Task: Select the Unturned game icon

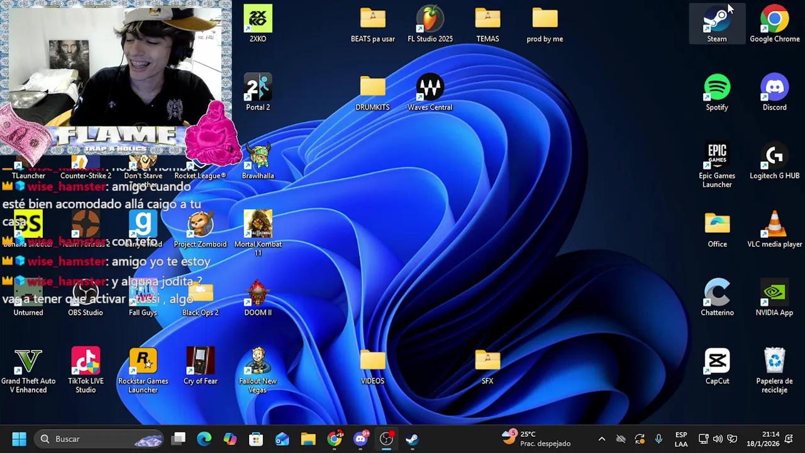Action: [x=28, y=298]
